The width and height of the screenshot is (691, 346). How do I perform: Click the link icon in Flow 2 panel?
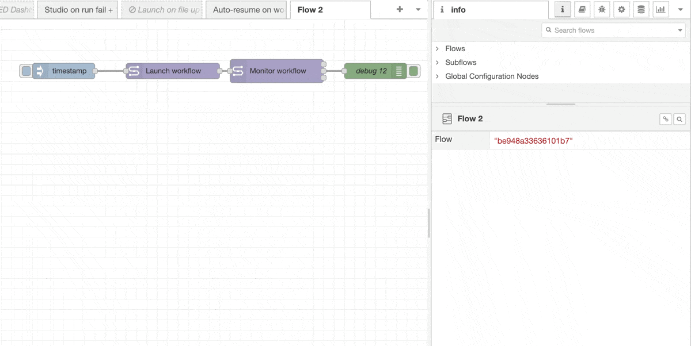(x=666, y=118)
